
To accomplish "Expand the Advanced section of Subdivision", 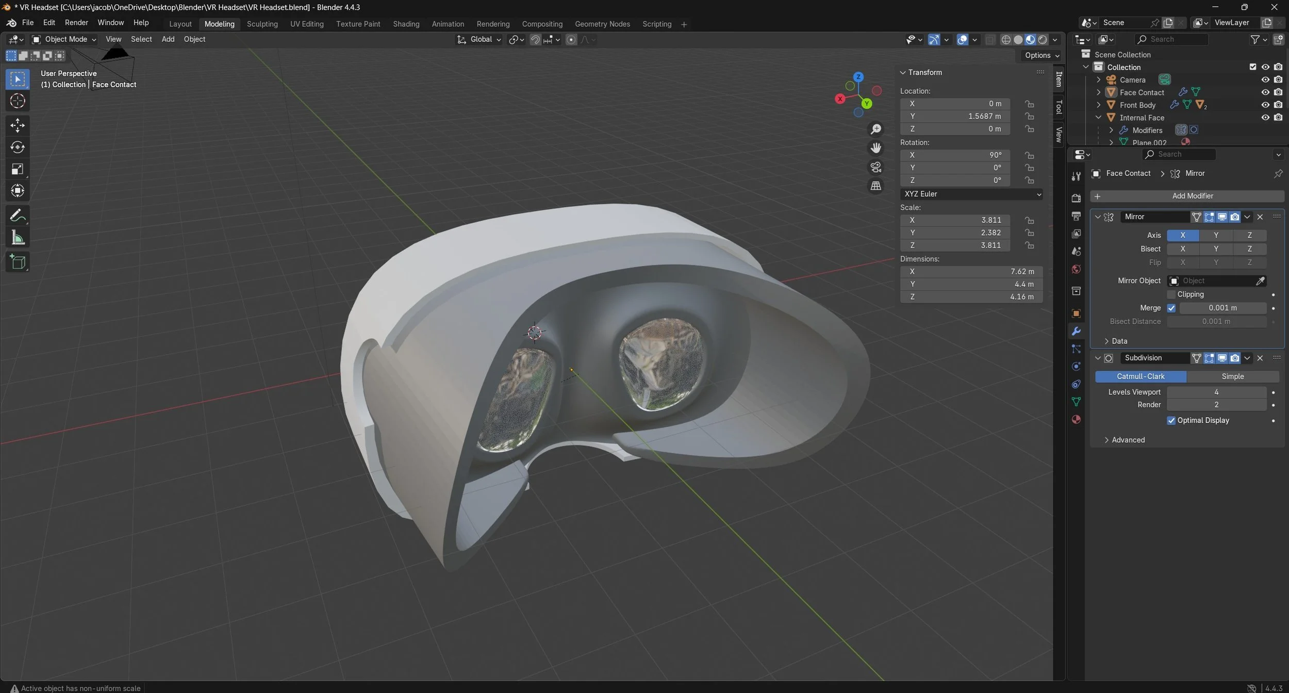I will coord(1128,440).
